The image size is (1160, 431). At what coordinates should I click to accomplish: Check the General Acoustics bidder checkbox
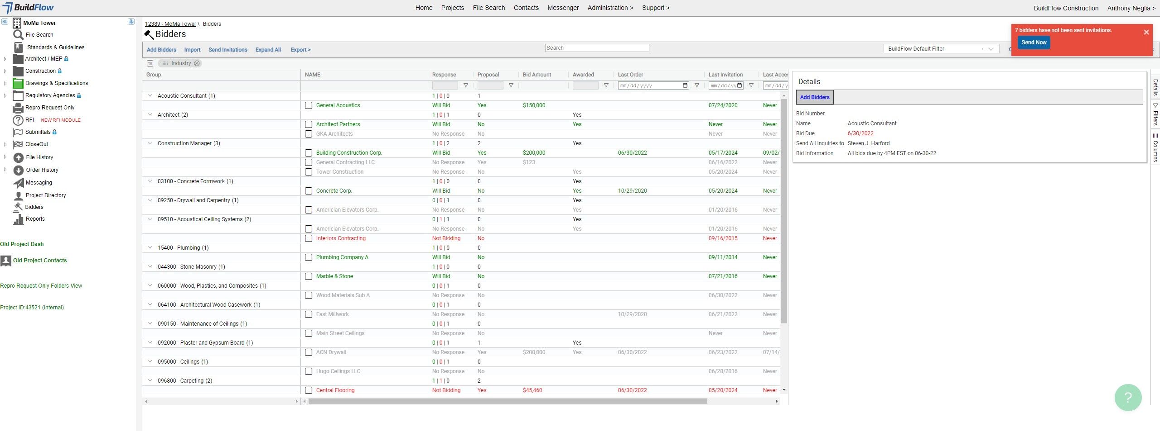point(309,105)
